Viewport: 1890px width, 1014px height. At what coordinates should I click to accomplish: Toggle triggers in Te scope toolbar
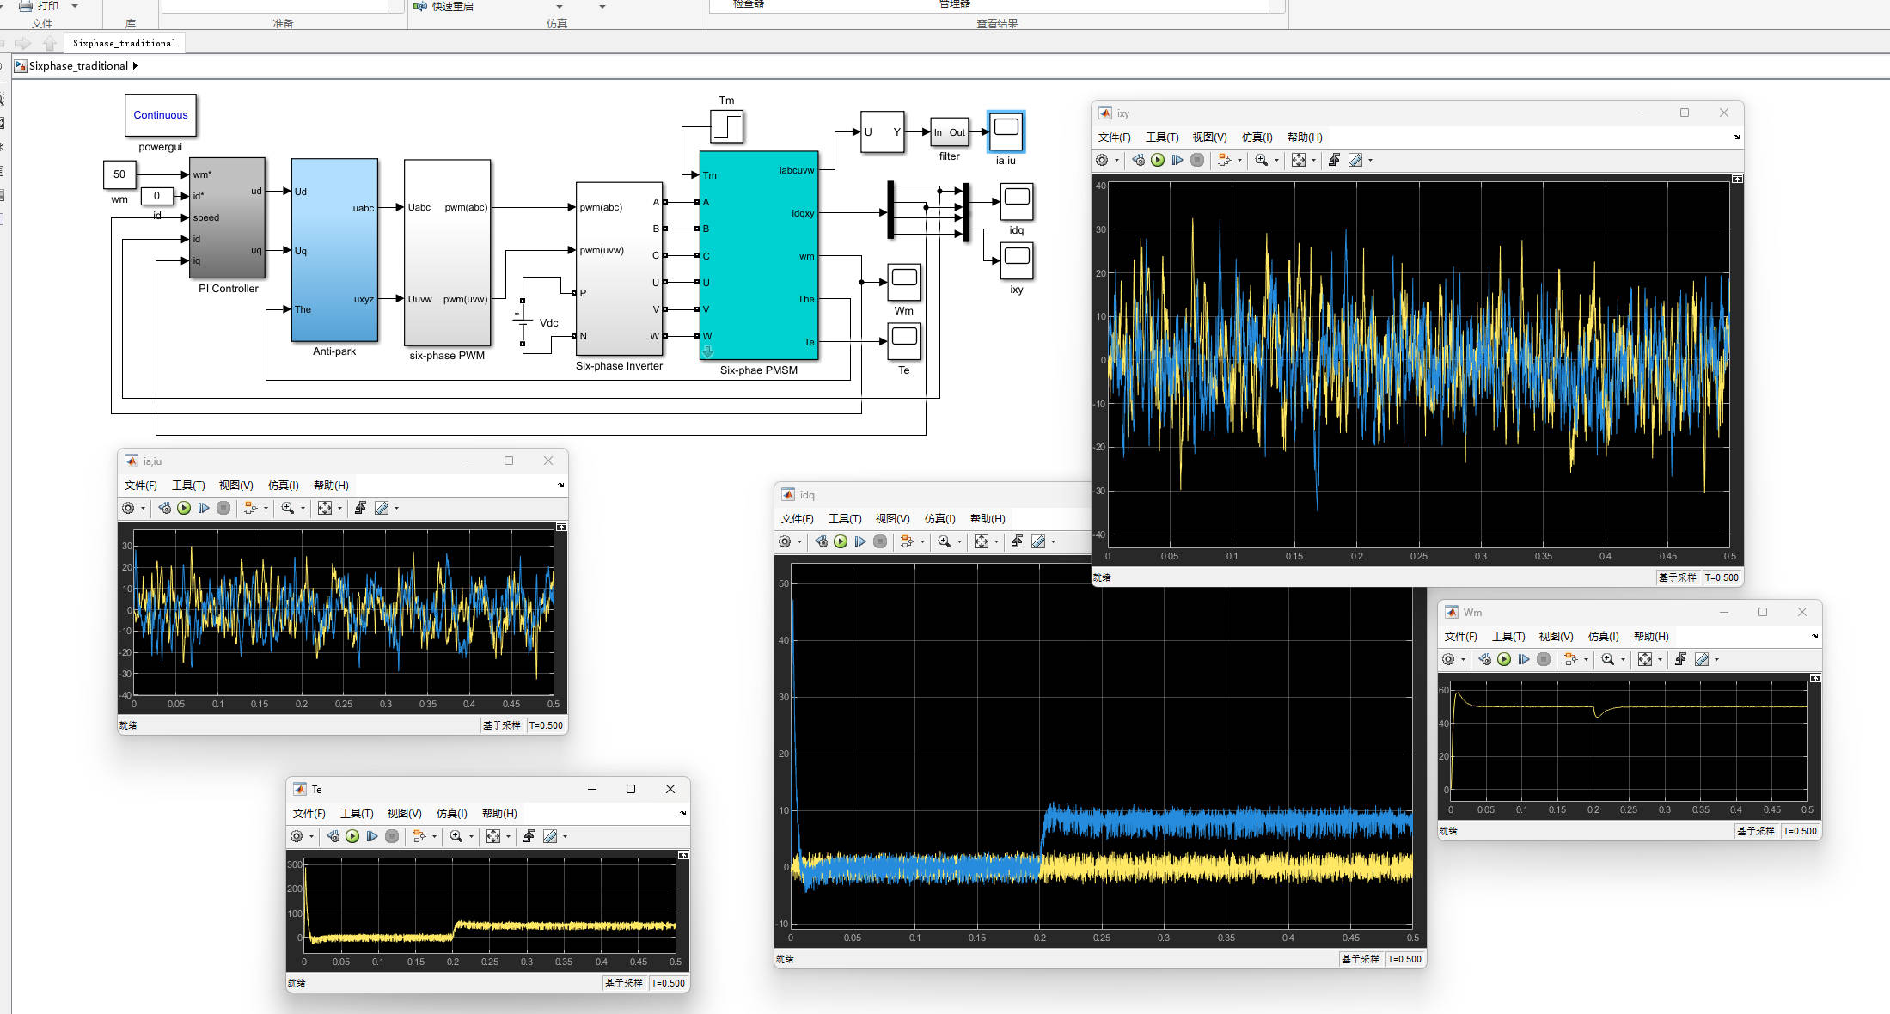(x=529, y=836)
